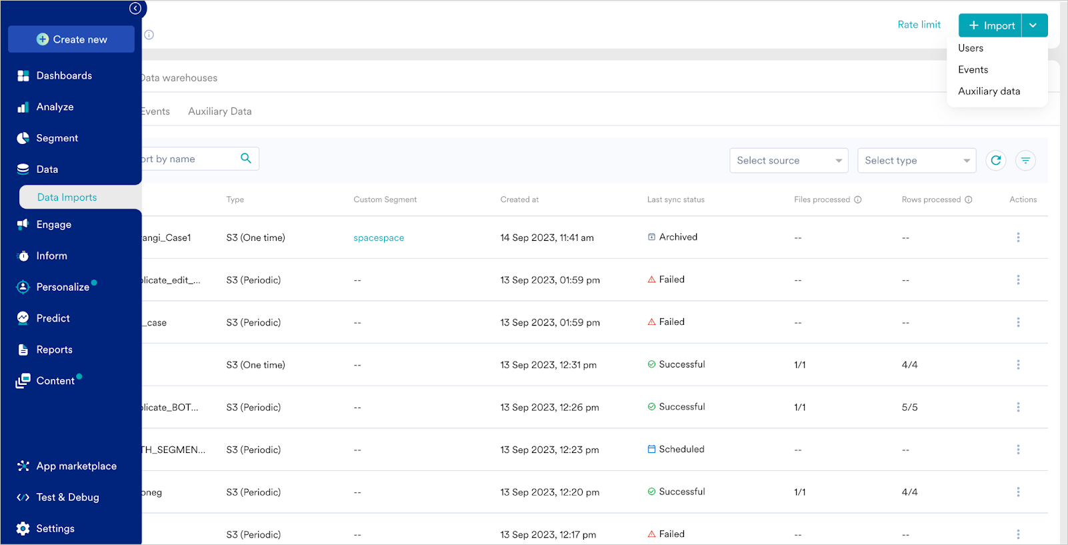Select Data Imports in the sidebar
The width and height of the screenshot is (1068, 545).
point(67,197)
